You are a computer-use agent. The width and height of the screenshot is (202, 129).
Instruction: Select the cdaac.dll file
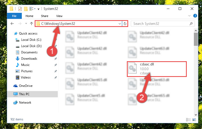coord(157,69)
